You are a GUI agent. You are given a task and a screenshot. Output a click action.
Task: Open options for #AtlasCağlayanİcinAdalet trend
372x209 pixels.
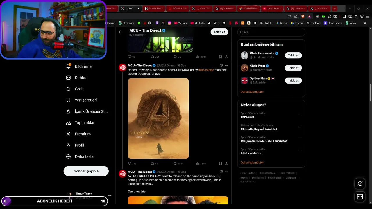pyautogui.click(x=300, y=126)
